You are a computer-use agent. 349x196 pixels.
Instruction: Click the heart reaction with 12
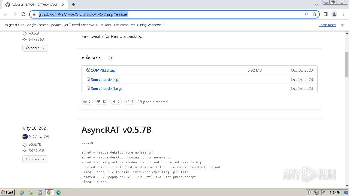point(102,102)
